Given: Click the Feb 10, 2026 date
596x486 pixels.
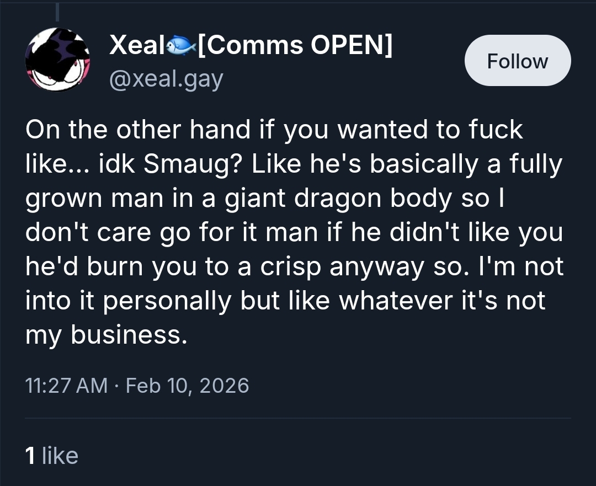Looking at the screenshot, I should 188,384.
